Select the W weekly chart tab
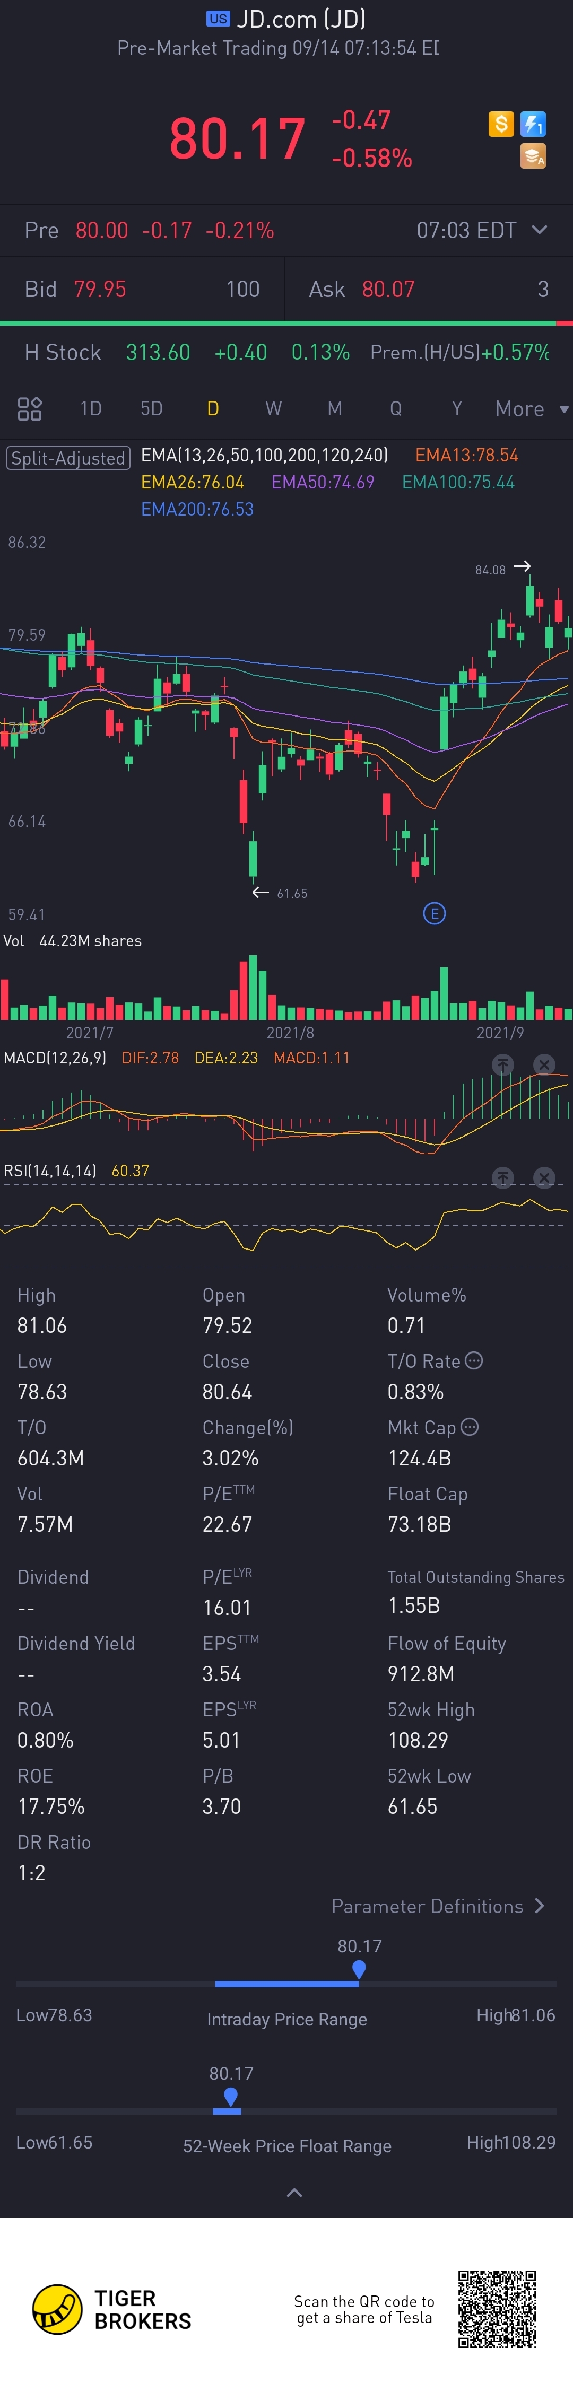 pyautogui.click(x=273, y=408)
